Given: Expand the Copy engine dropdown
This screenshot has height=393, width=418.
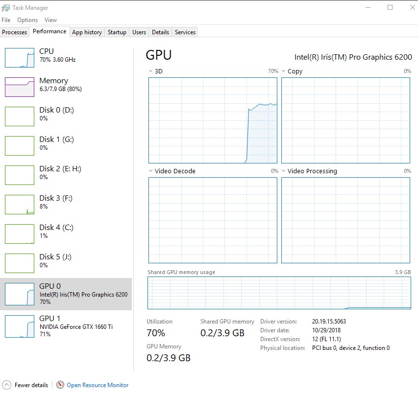Looking at the screenshot, I should 284,71.
